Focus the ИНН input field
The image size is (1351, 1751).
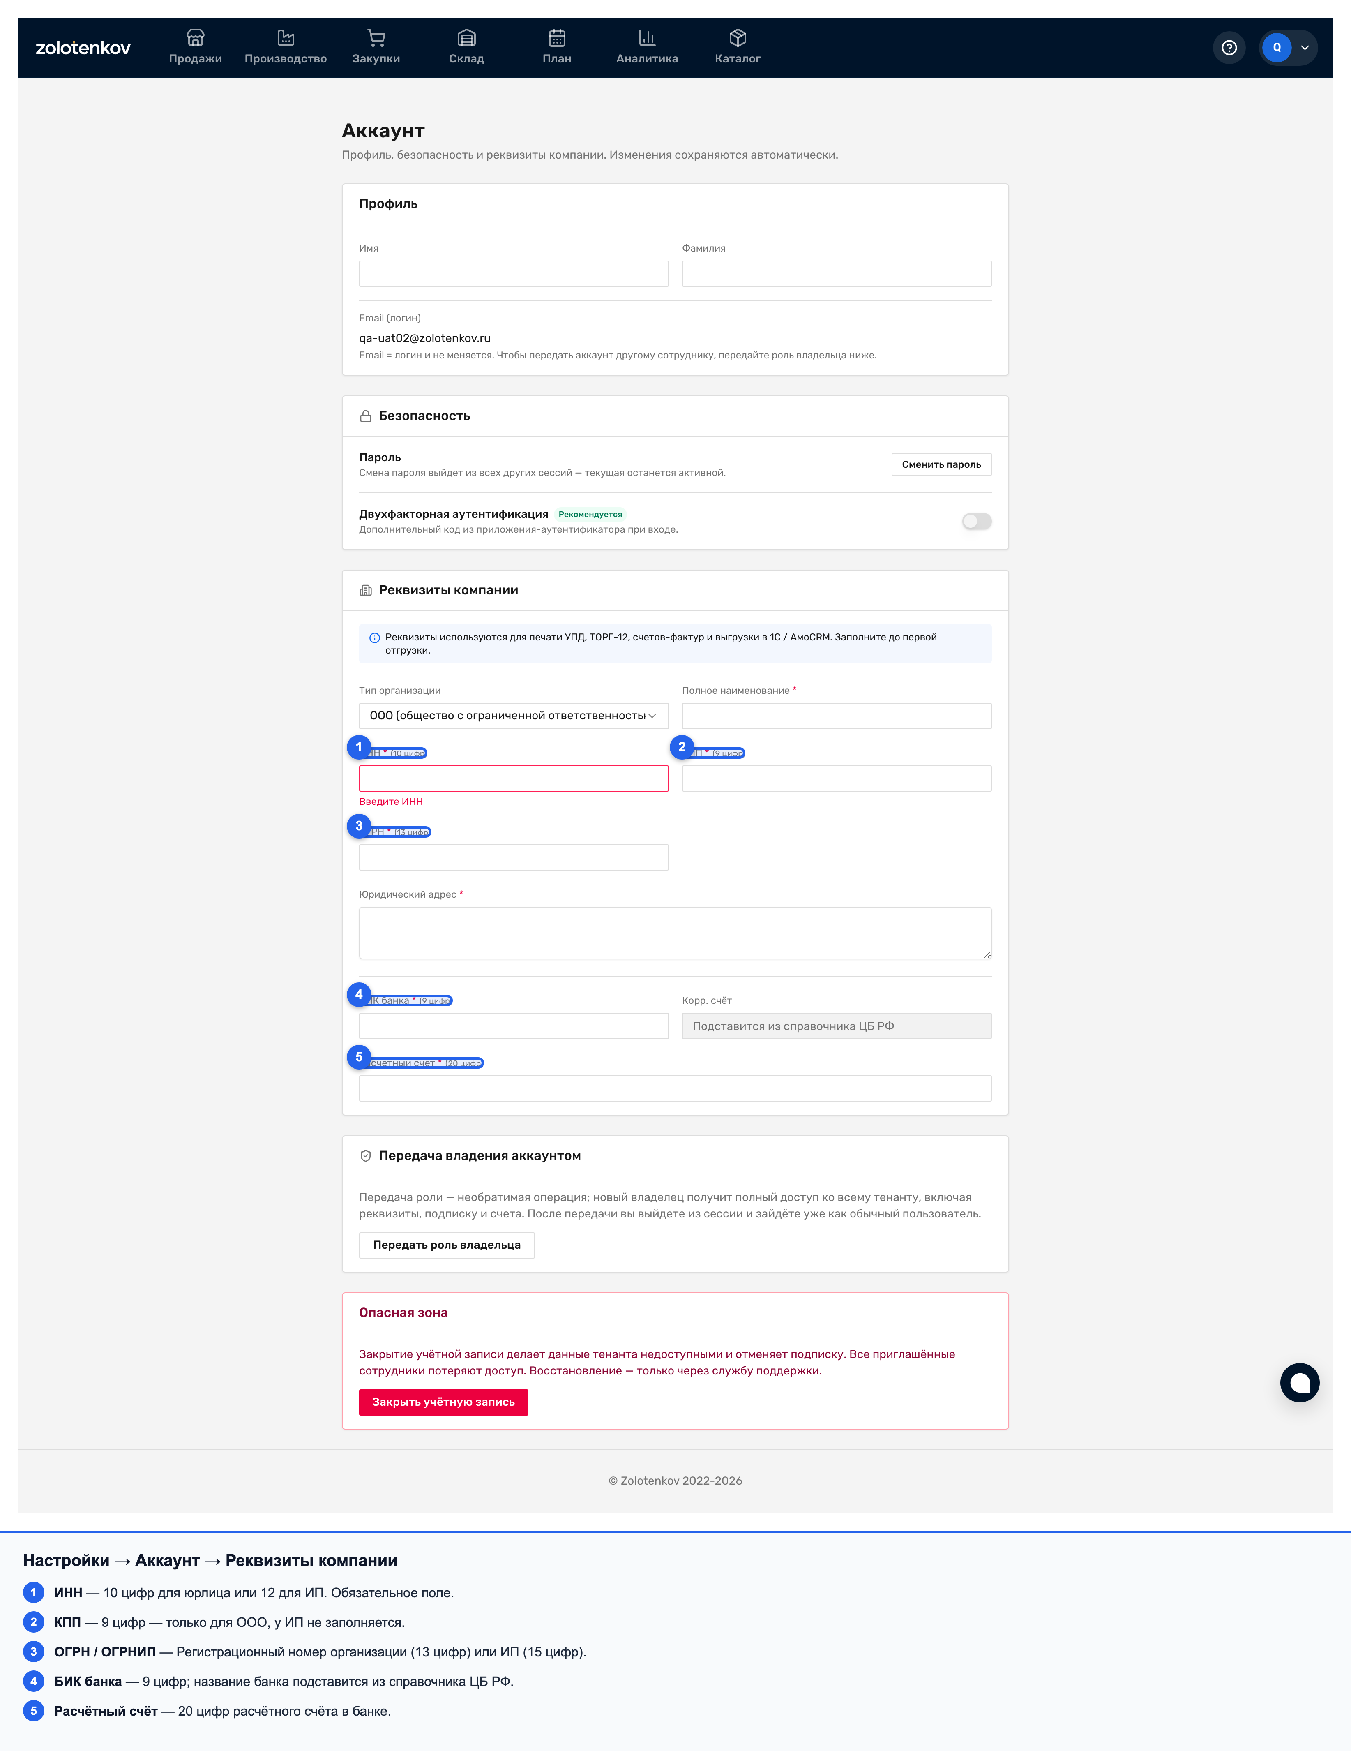[514, 778]
